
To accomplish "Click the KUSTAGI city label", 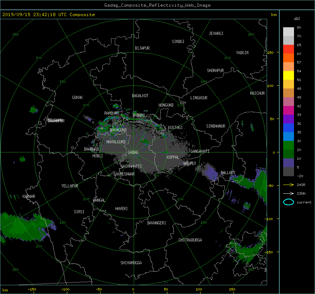I will 175,128.
